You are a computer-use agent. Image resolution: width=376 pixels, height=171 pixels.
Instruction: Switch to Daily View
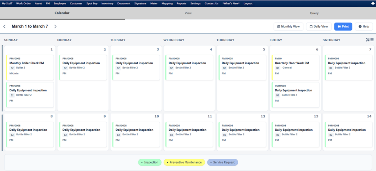point(319,27)
